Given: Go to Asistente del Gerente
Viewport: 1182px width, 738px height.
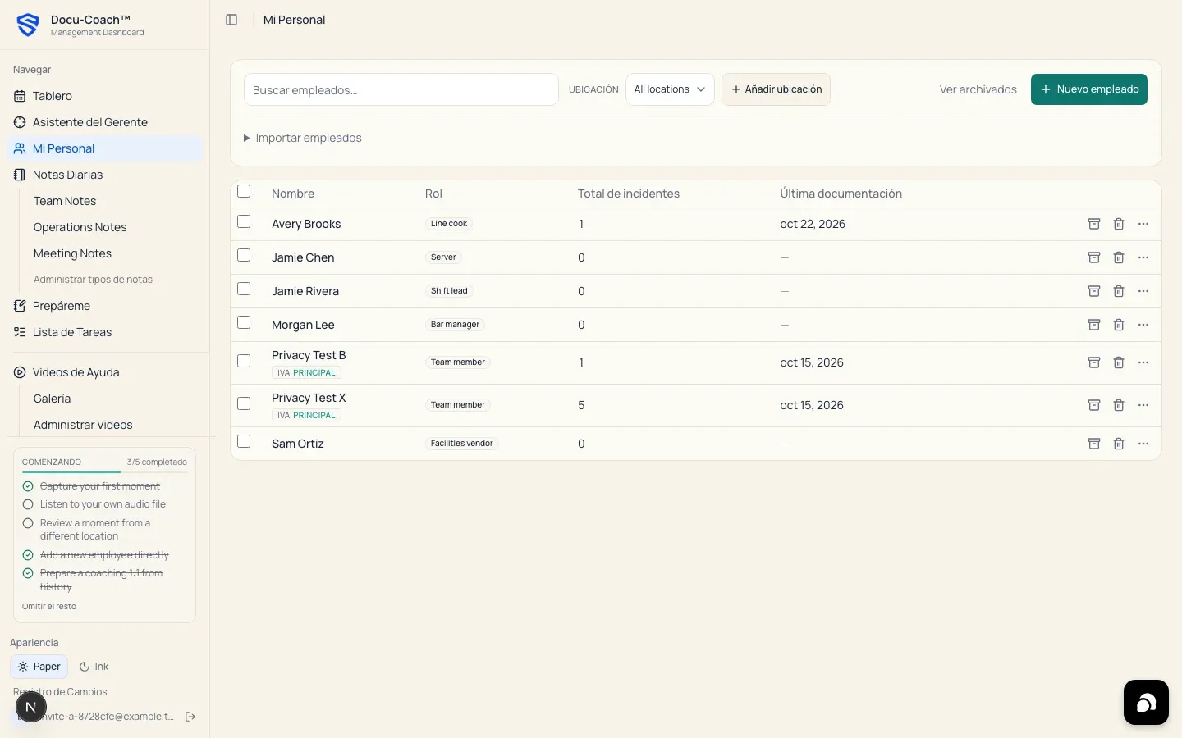Looking at the screenshot, I should coord(103,122).
